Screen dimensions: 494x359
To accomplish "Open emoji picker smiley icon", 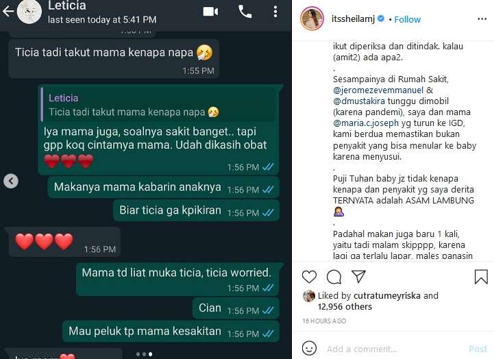I will [309, 348].
